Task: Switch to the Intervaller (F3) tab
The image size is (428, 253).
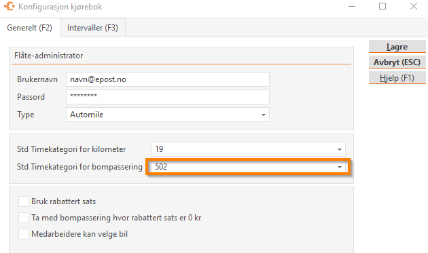Action: (92, 28)
